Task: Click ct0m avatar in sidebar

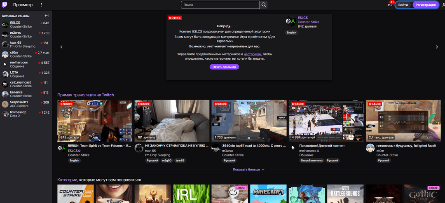Action: click(x=5, y=54)
